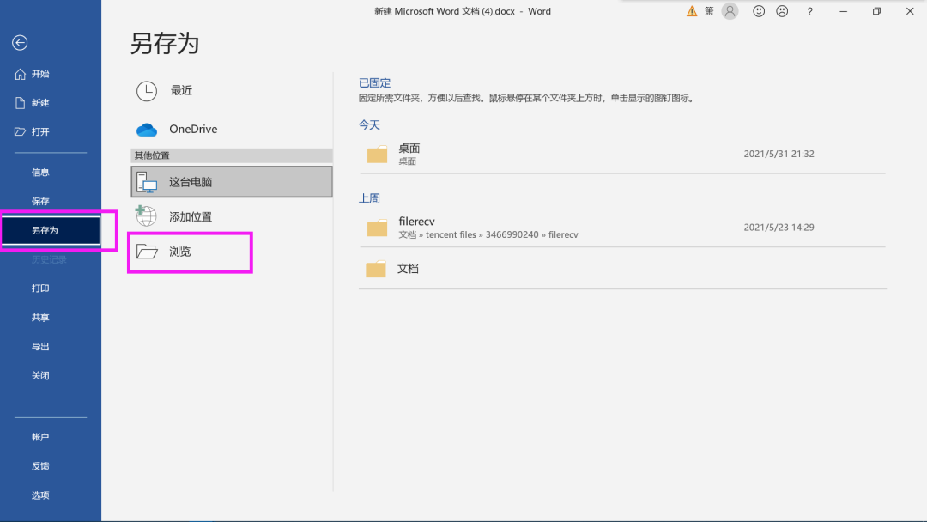Open 帐户 settings
Image resolution: width=927 pixels, height=522 pixels.
click(40, 438)
